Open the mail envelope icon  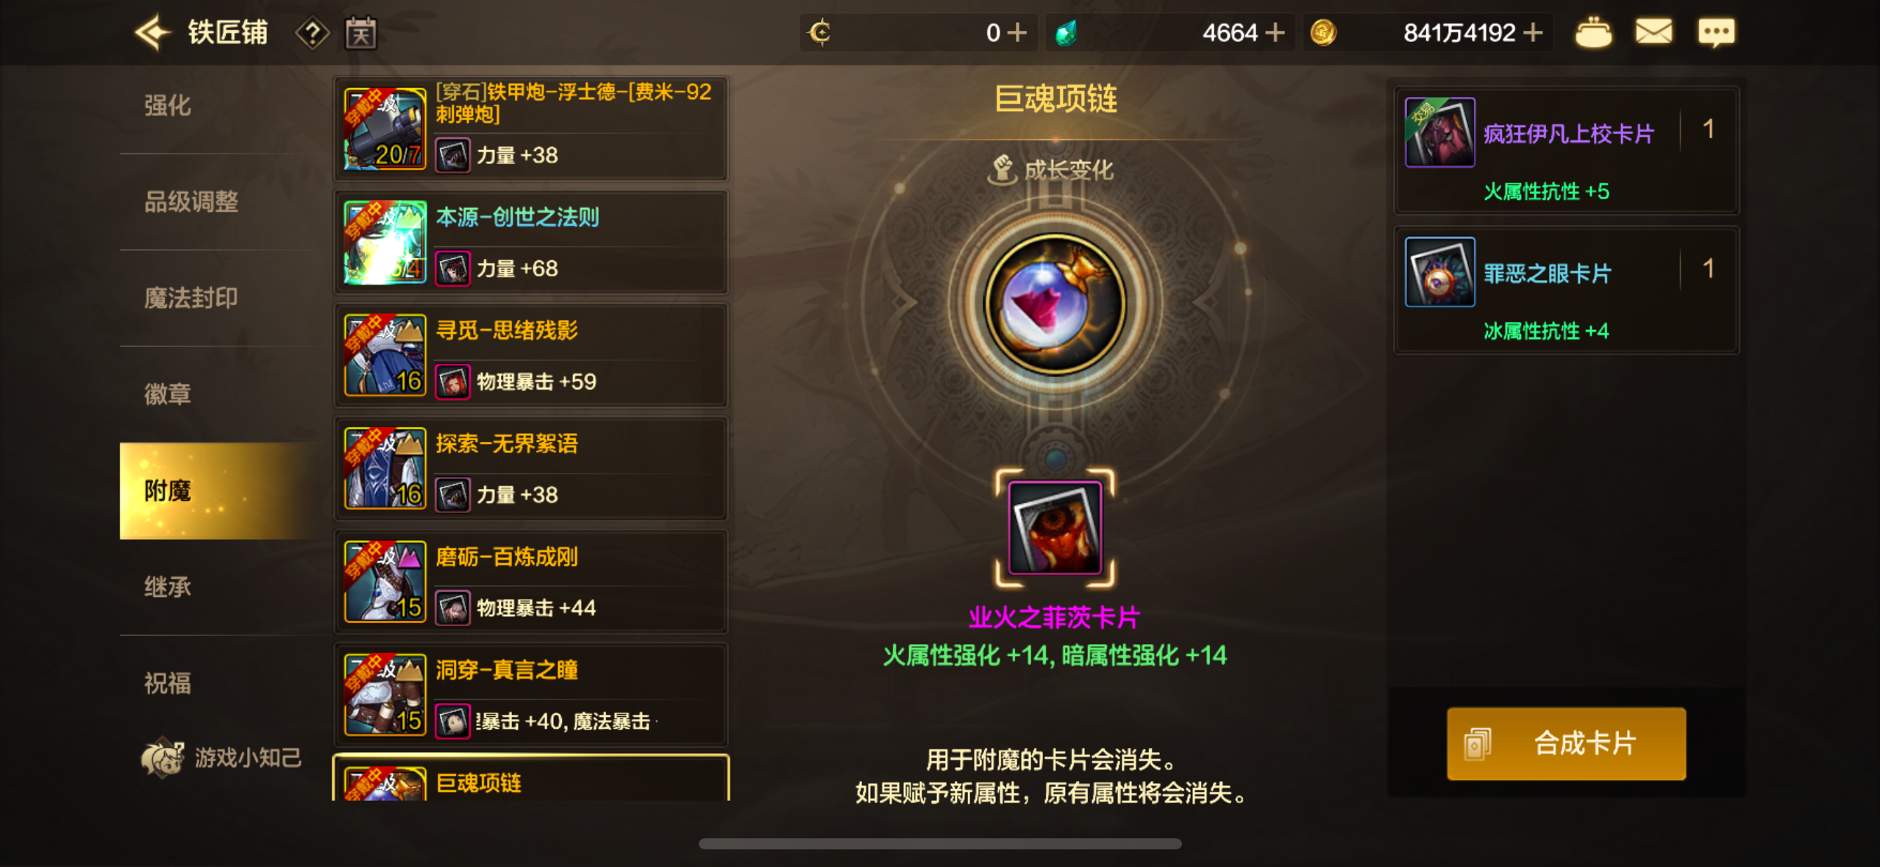coord(1653,32)
